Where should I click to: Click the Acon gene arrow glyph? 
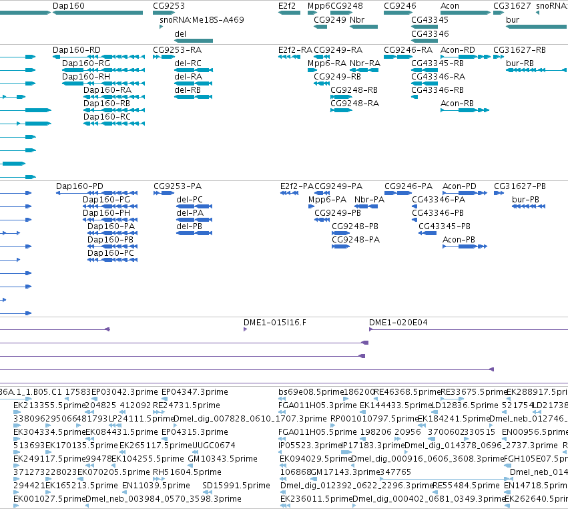tap(465, 13)
